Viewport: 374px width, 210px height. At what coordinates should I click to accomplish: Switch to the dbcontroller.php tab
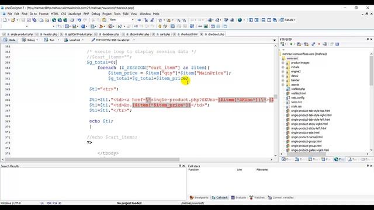tap(139, 34)
